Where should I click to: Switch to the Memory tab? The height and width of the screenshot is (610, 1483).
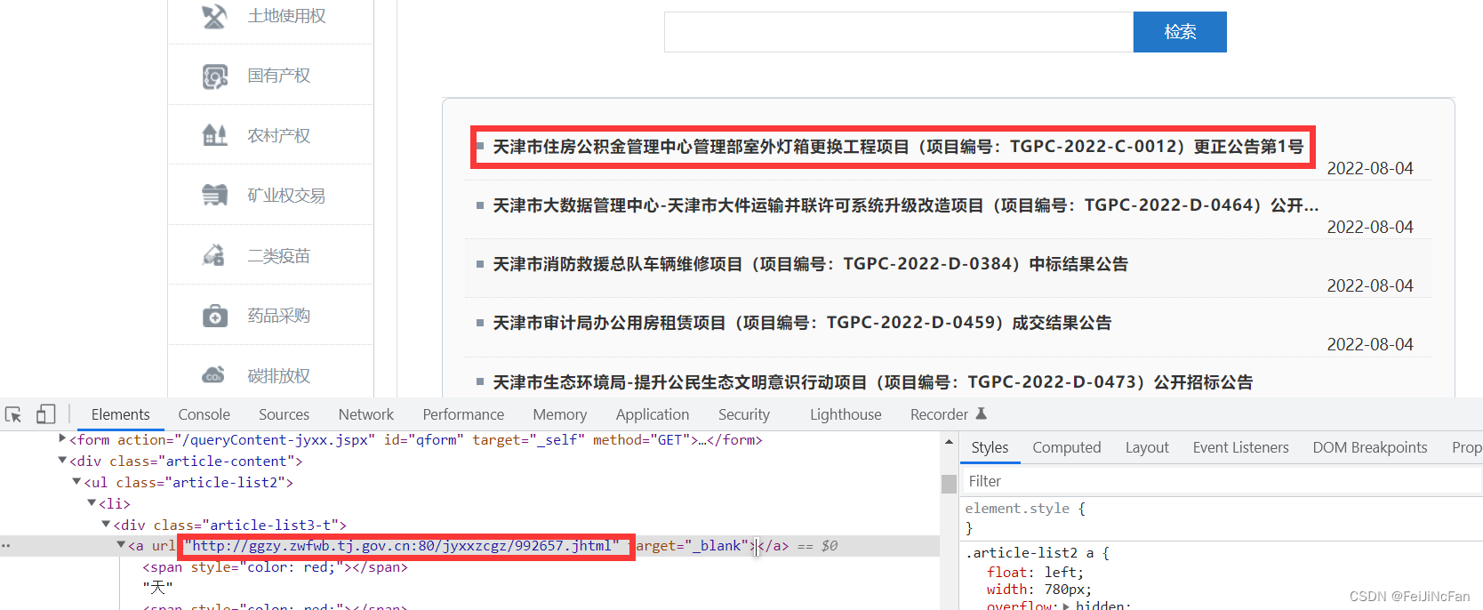[x=559, y=414]
